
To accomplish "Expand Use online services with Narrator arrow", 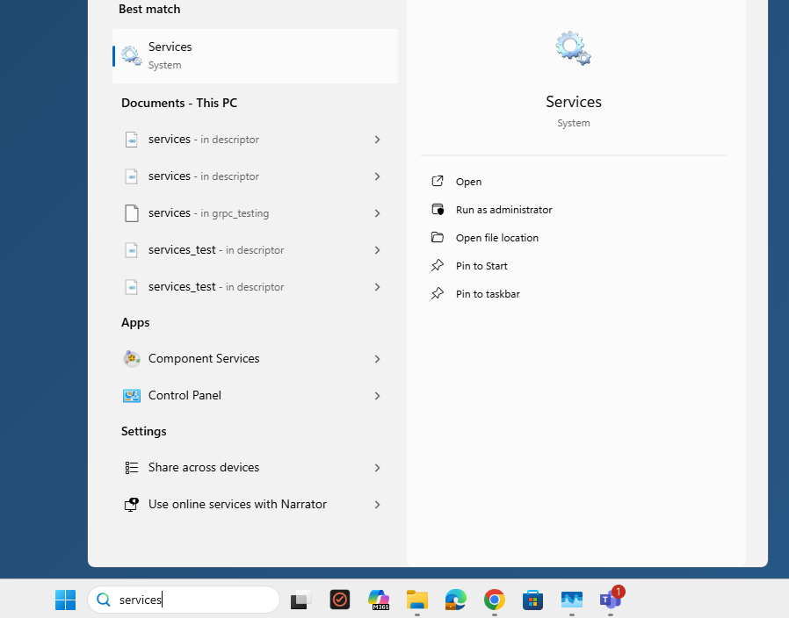I will click(x=378, y=505).
